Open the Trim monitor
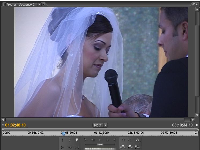This screenshot has height=150, width=200. click(137, 147)
